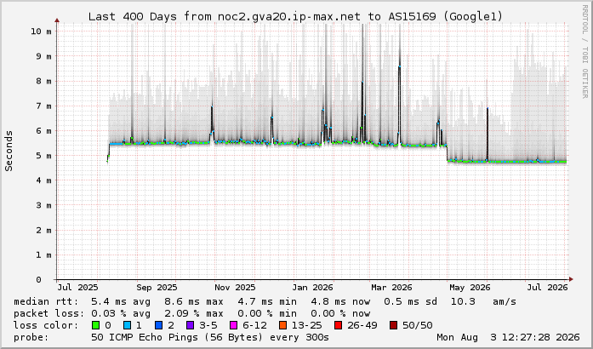Click the orange loss swatch for 13-25
The width and height of the screenshot is (593, 349).
(282, 325)
